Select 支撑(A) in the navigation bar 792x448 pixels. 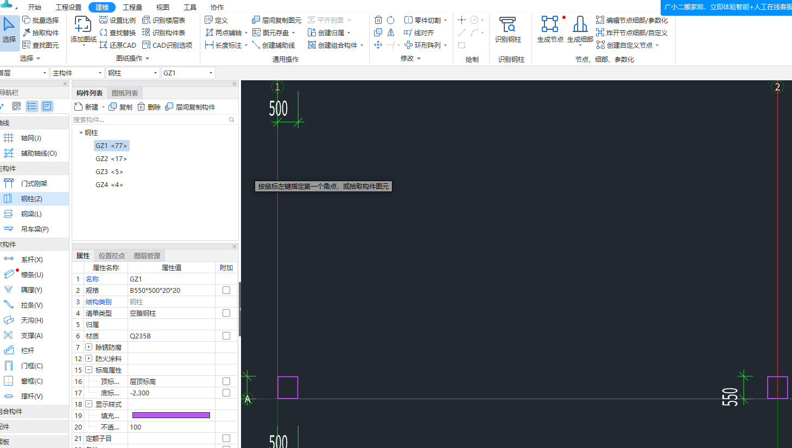tap(31, 336)
